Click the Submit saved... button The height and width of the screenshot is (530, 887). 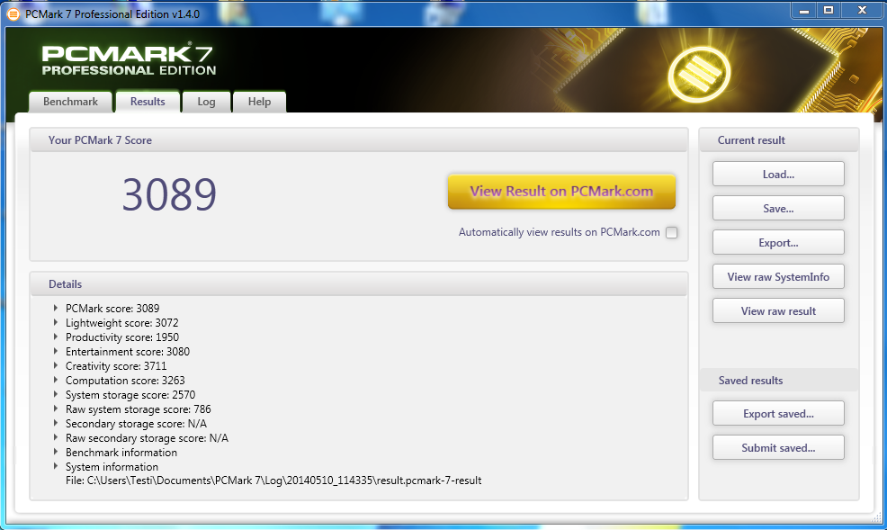point(778,447)
